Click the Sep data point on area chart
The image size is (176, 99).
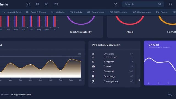coord(71,59)
